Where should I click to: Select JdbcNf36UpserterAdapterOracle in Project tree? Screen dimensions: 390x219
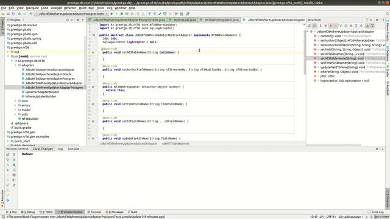pyautogui.click(x=48, y=74)
